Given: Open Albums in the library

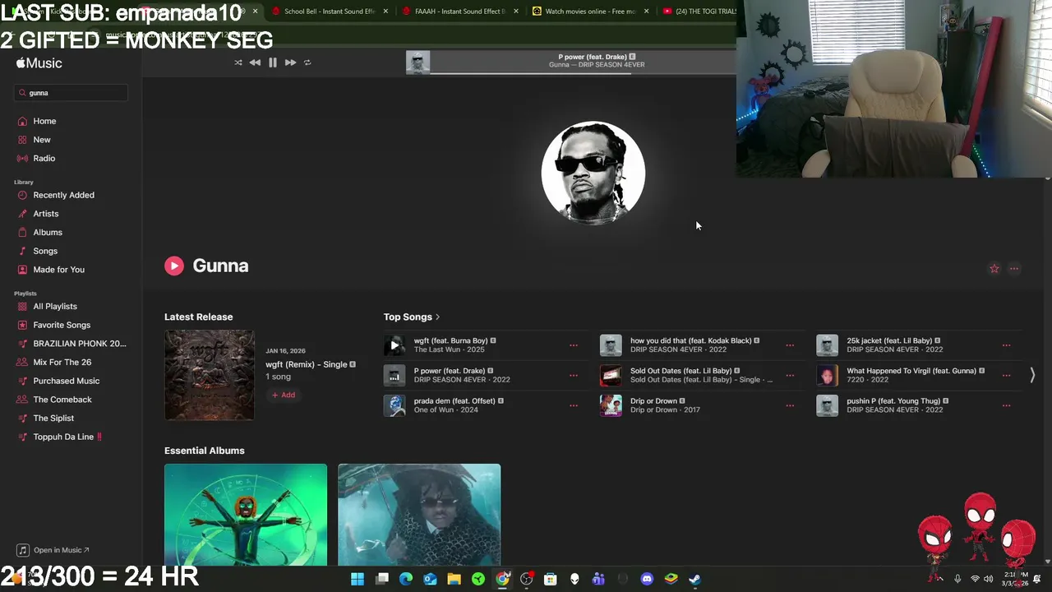Looking at the screenshot, I should [48, 233].
